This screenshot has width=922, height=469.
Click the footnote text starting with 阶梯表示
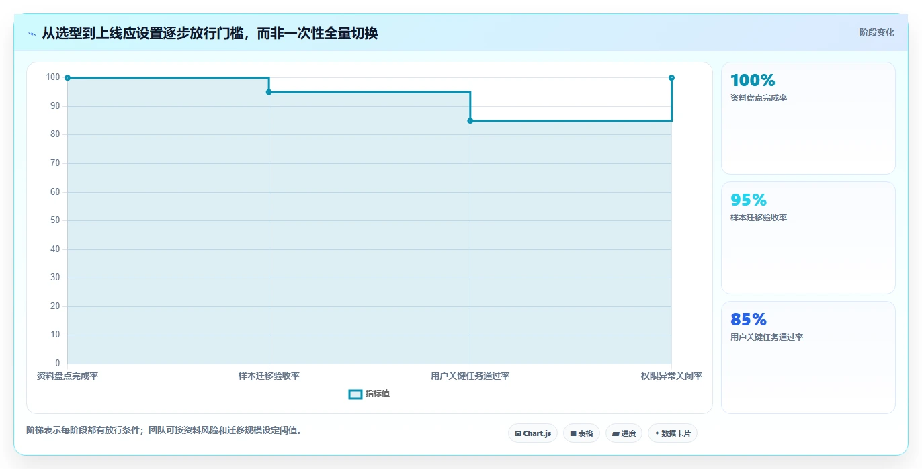[x=163, y=430]
